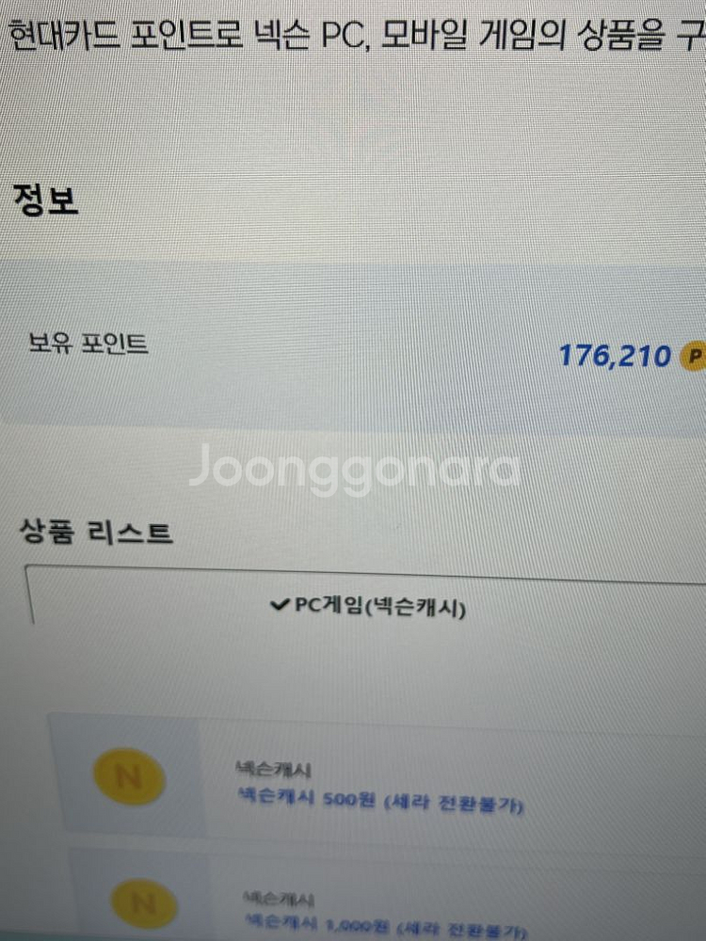Click the 보유 포인트 label
Viewport: 706px width, 941px height.
[x=88, y=343]
